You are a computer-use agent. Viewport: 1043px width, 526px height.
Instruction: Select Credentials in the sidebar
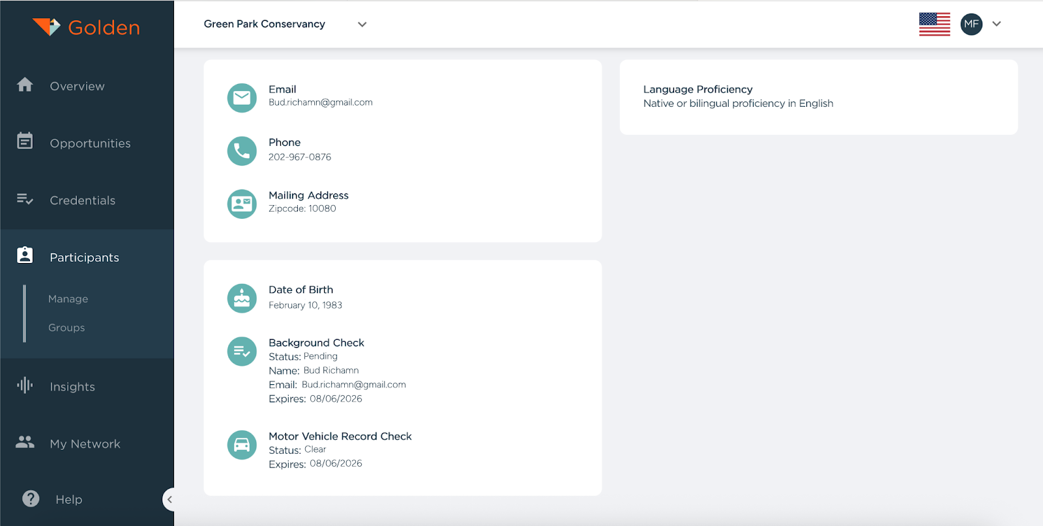pos(82,201)
